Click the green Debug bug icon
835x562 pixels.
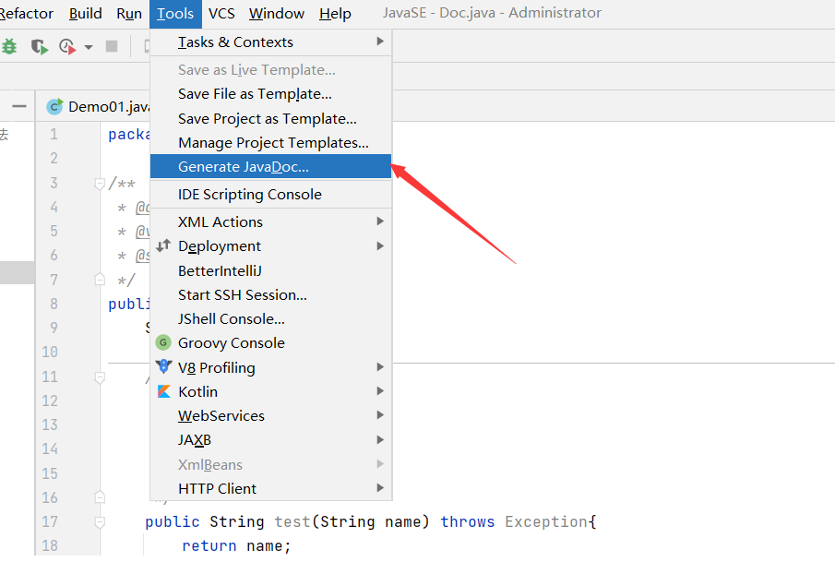coord(9,47)
